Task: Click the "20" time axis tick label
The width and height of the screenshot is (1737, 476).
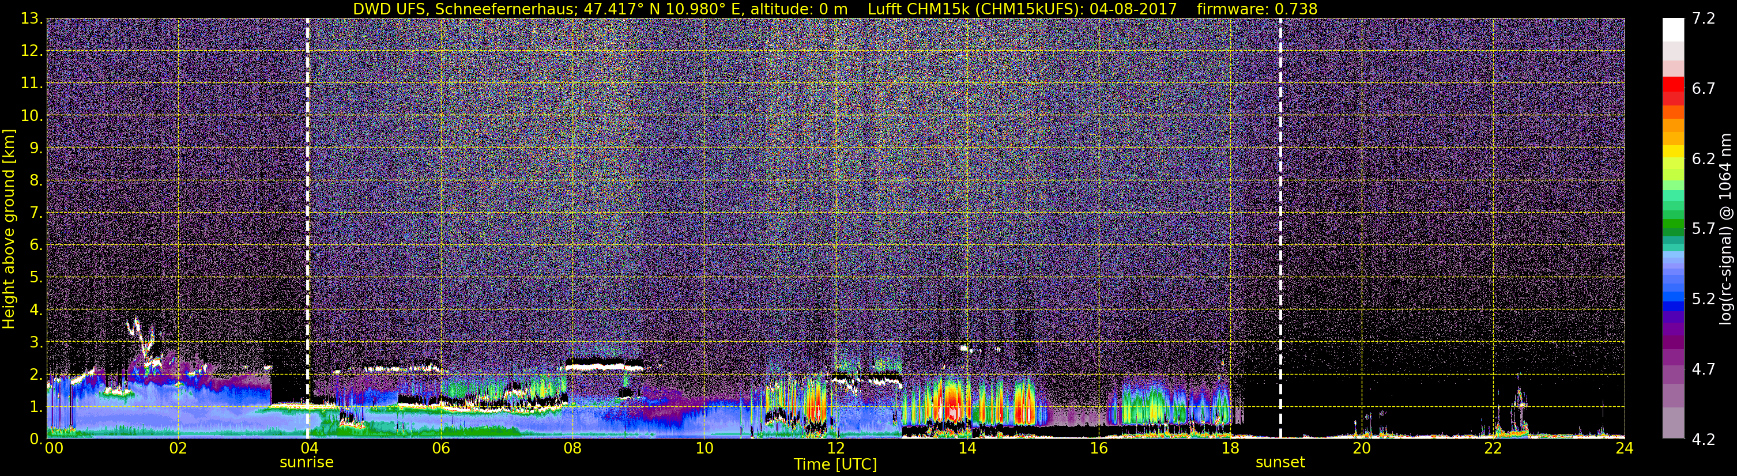Action: (x=1362, y=449)
